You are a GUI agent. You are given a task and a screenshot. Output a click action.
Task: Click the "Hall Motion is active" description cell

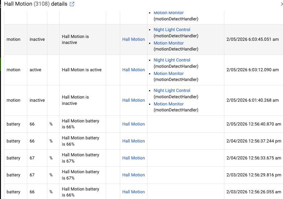82,70
